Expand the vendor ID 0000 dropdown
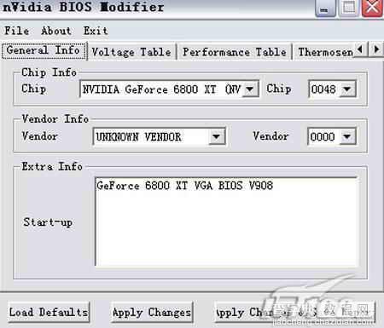 point(347,137)
